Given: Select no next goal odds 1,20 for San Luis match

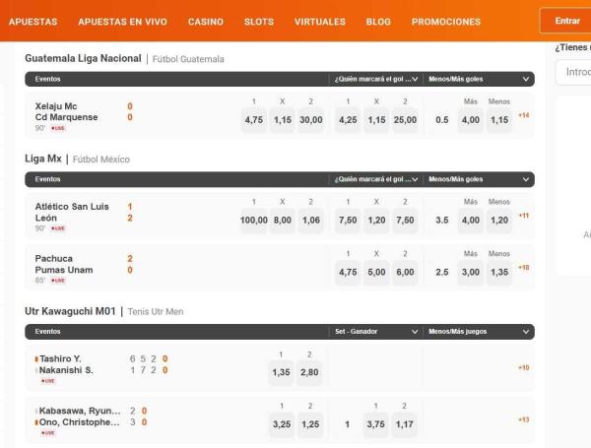Looking at the screenshot, I should [376, 220].
